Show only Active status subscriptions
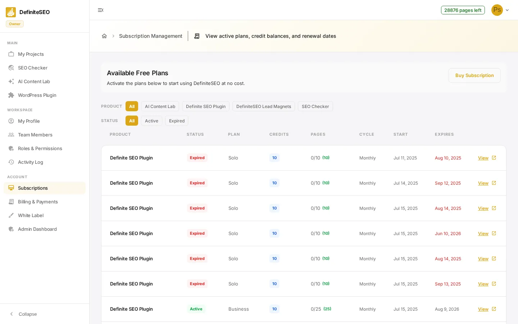518x324 pixels. 151,121
